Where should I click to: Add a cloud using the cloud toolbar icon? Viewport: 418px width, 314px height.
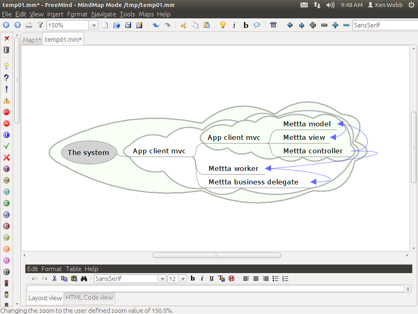point(257,25)
